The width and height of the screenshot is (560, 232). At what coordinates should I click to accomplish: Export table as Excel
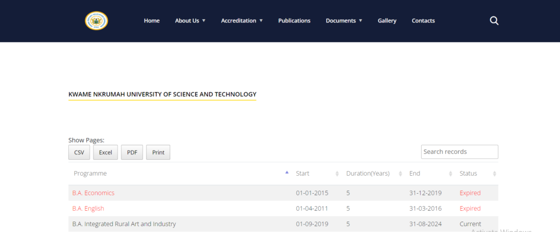coord(106,152)
